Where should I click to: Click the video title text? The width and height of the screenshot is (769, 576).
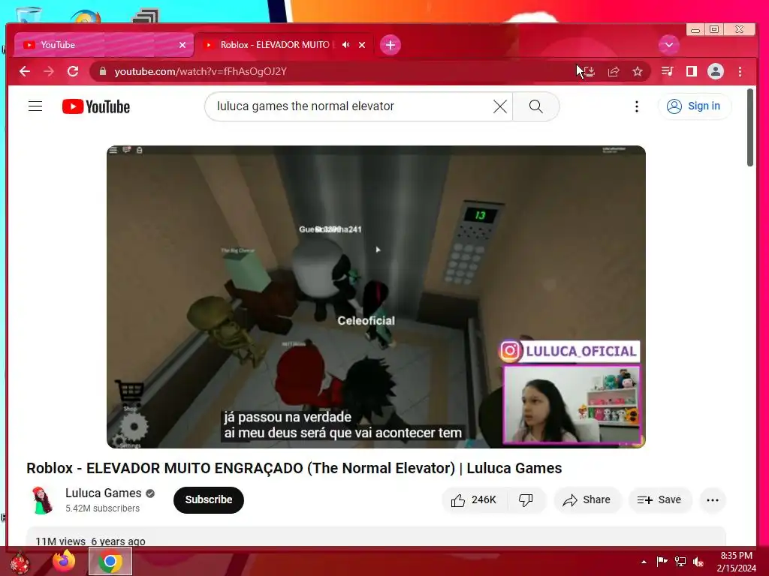coord(294,468)
